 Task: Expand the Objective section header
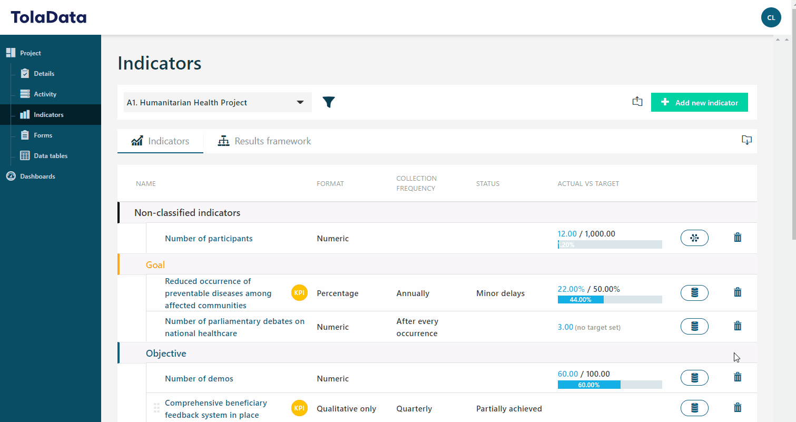tap(166, 353)
